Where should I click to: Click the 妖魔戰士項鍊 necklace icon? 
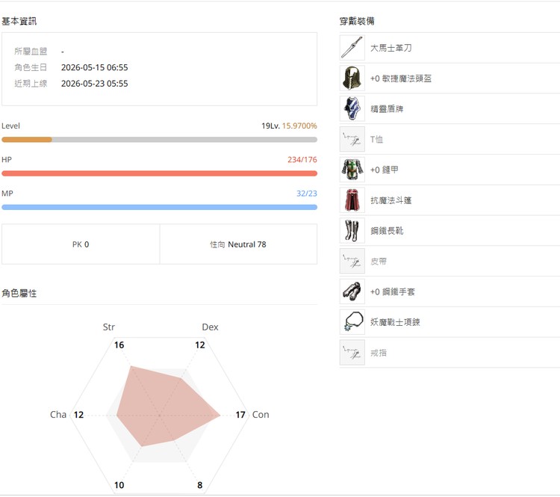coord(352,322)
